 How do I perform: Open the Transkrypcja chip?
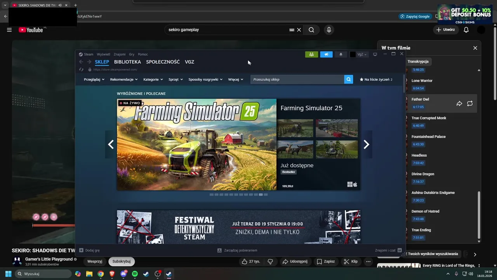(x=418, y=61)
